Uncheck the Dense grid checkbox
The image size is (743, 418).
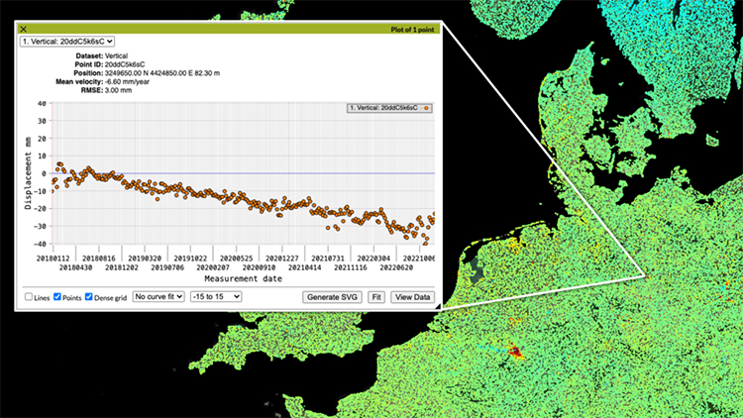point(88,297)
